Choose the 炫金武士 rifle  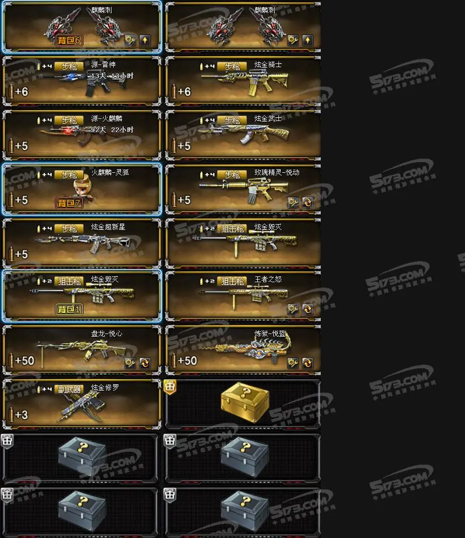[x=243, y=135]
